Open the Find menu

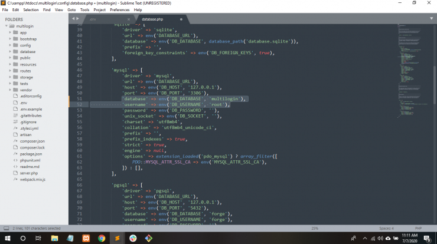coord(47,10)
